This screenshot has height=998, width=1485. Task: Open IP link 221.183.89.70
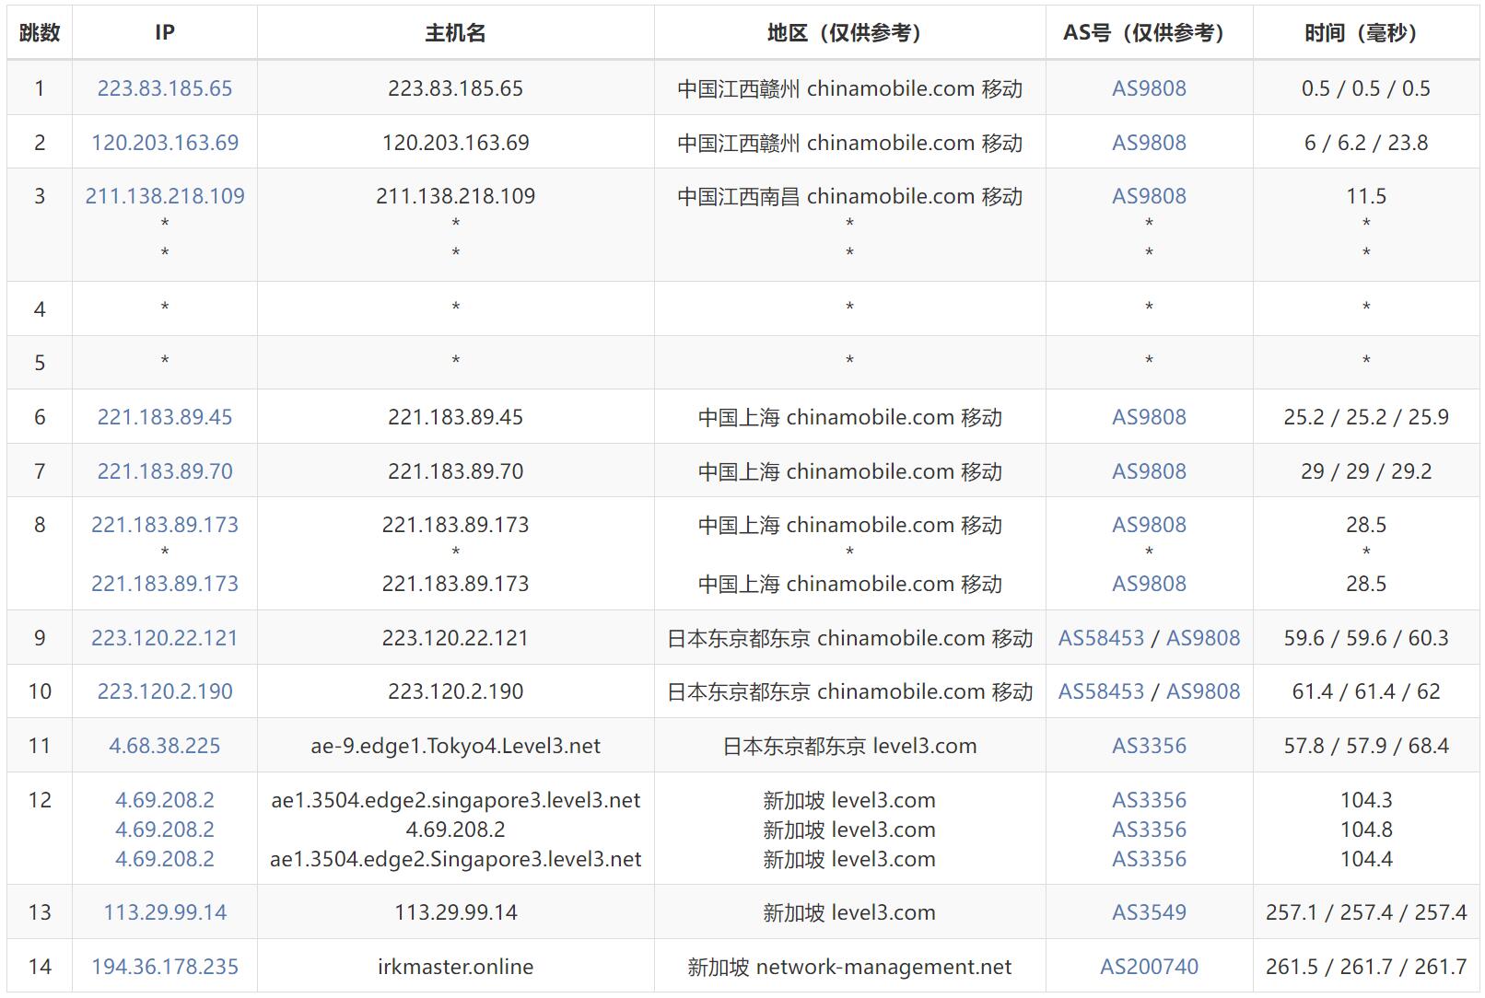coord(165,471)
